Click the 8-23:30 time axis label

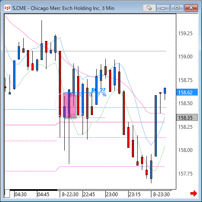(161, 195)
